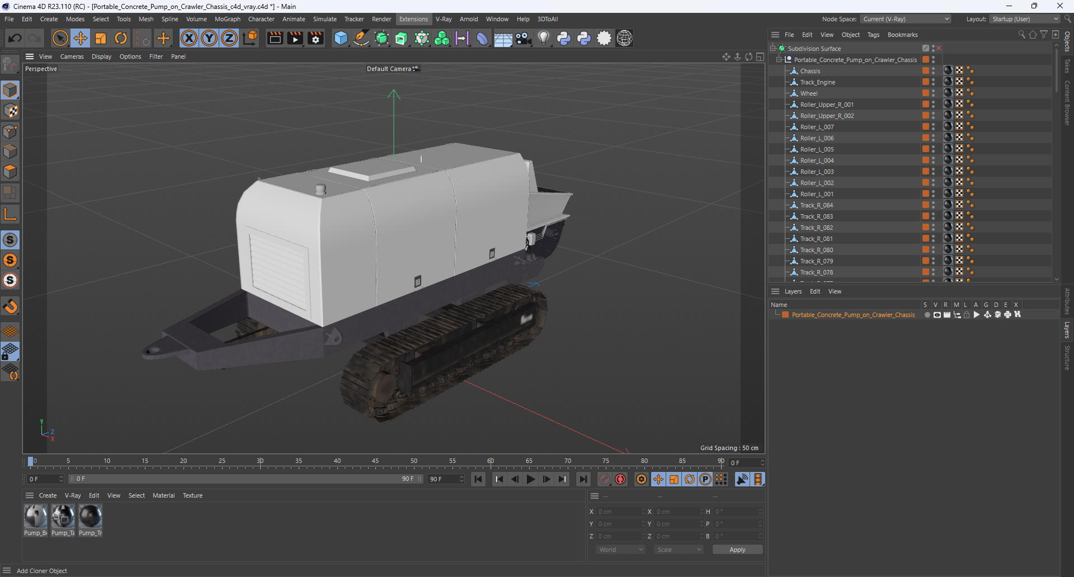Image resolution: width=1074 pixels, height=577 pixels.
Task: Open the Node Space dropdown
Action: (905, 19)
